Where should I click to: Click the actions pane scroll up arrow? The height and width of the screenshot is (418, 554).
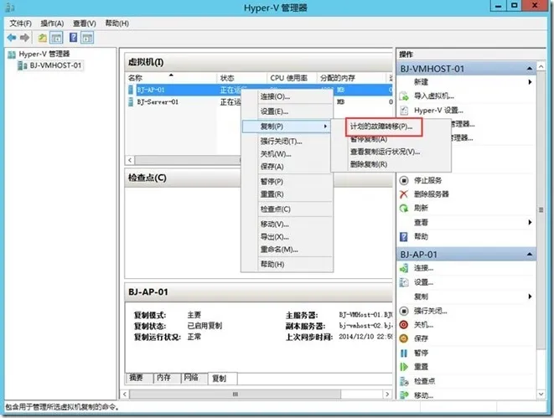pyautogui.click(x=541, y=66)
